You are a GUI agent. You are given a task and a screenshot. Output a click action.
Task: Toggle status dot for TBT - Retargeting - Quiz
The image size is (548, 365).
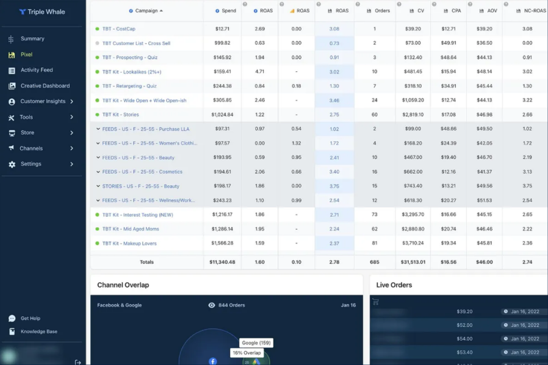pos(97,86)
